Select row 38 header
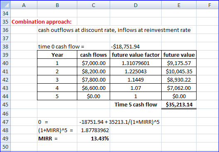The image size is (219, 152). coord(5,46)
